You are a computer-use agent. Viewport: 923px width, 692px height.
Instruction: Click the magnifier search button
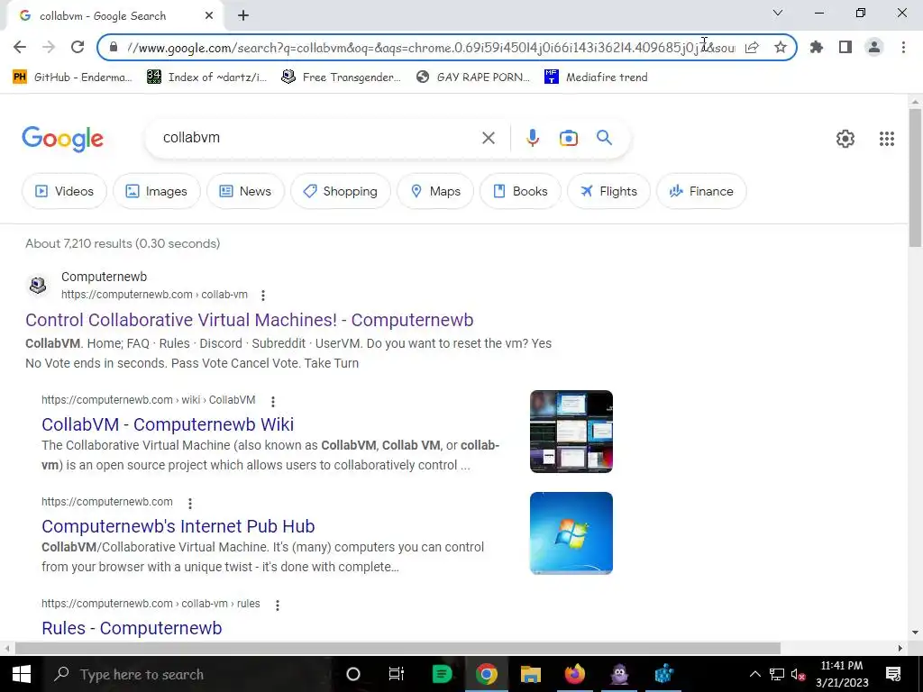pyautogui.click(x=604, y=138)
